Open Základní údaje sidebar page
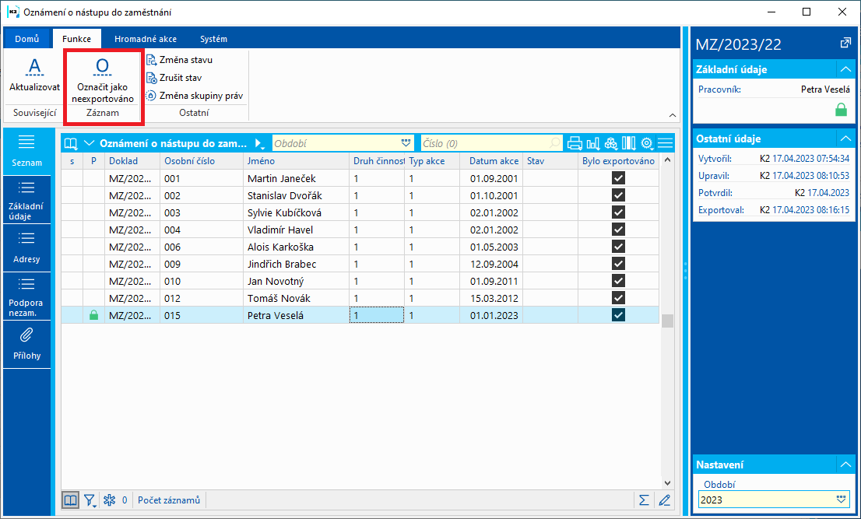The height and width of the screenshot is (519, 861). click(26, 200)
